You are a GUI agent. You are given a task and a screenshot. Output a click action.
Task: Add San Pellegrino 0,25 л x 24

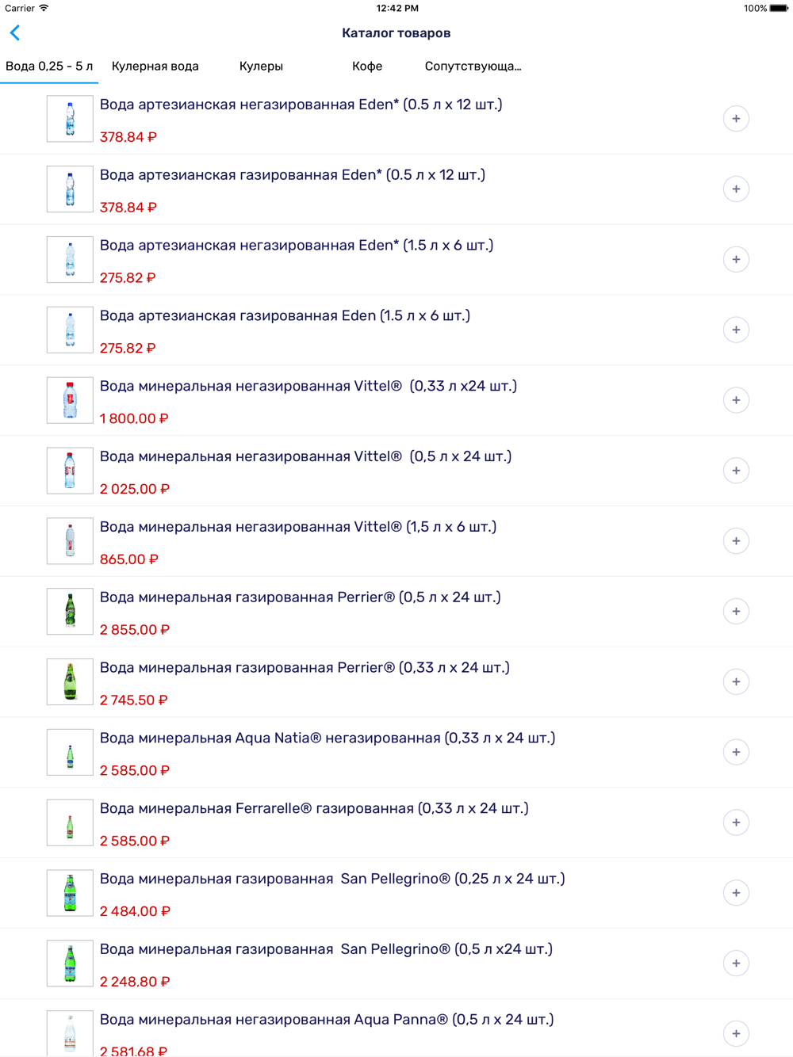[736, 893]
